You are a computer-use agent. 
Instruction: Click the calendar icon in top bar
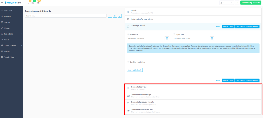point(38,3)
